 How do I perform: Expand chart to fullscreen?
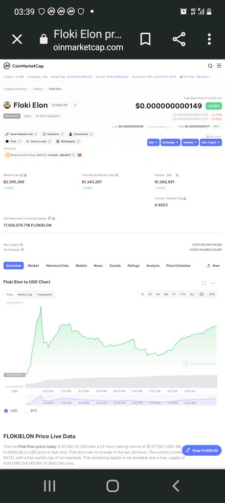(x=203, y=283)
